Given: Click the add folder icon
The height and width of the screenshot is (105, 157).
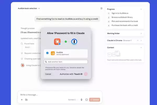Looking at the screenshot, I should tap(26, 100).
